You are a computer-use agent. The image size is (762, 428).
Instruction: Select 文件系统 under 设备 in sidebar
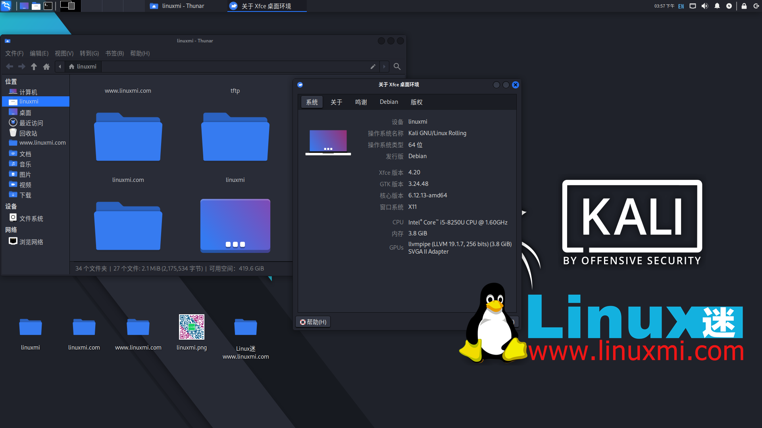tap(36, 218)
